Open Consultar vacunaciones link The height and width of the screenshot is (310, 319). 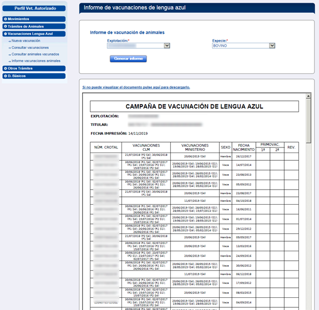coord(30,48)
